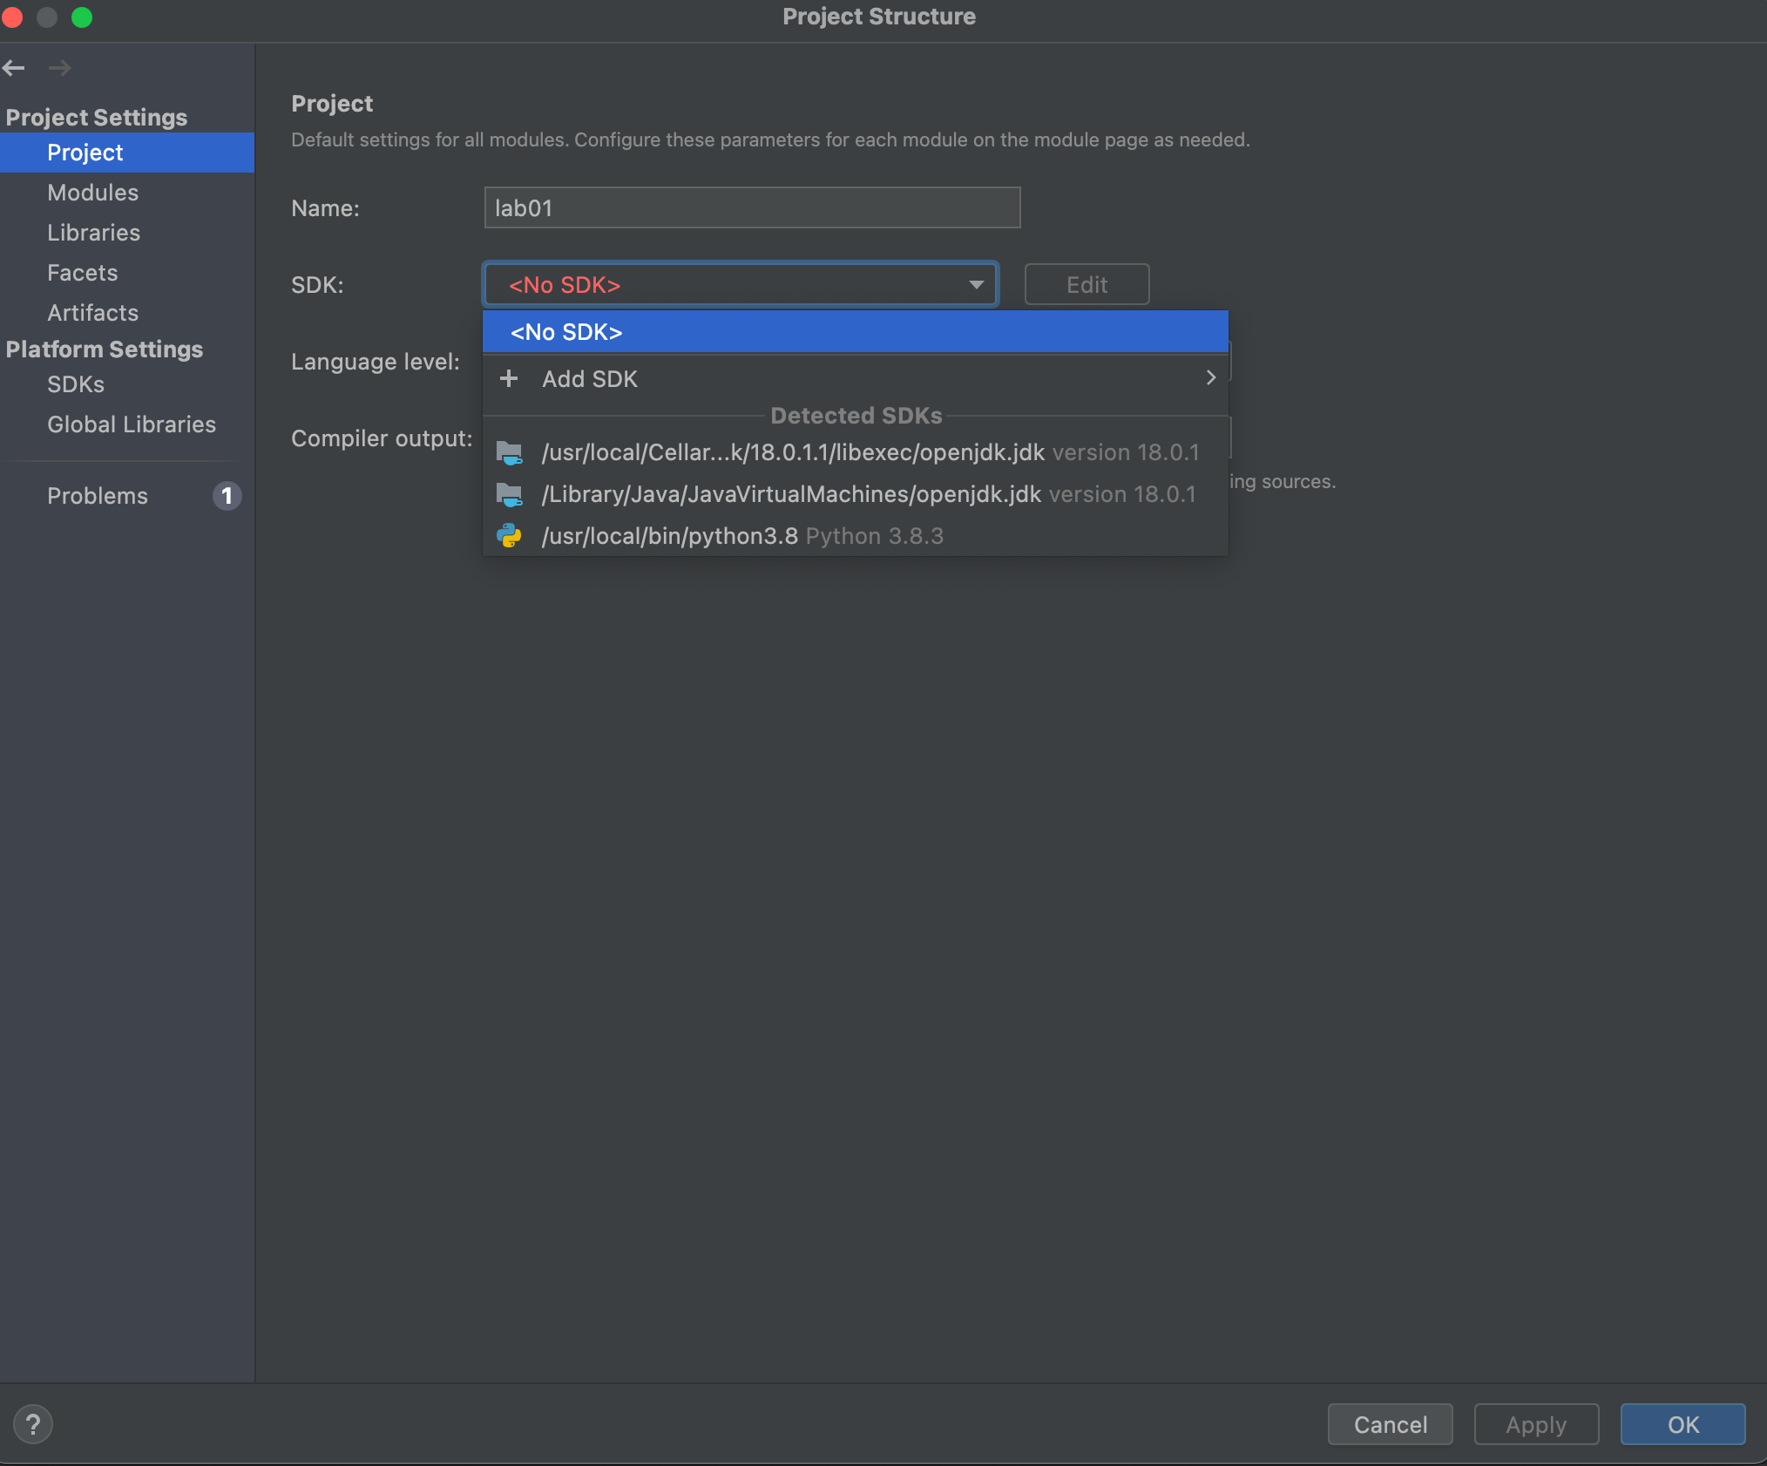Click the back navigation arrow
The height and width of the screenshot is (1466, 1767).
[x=14, y=68]
